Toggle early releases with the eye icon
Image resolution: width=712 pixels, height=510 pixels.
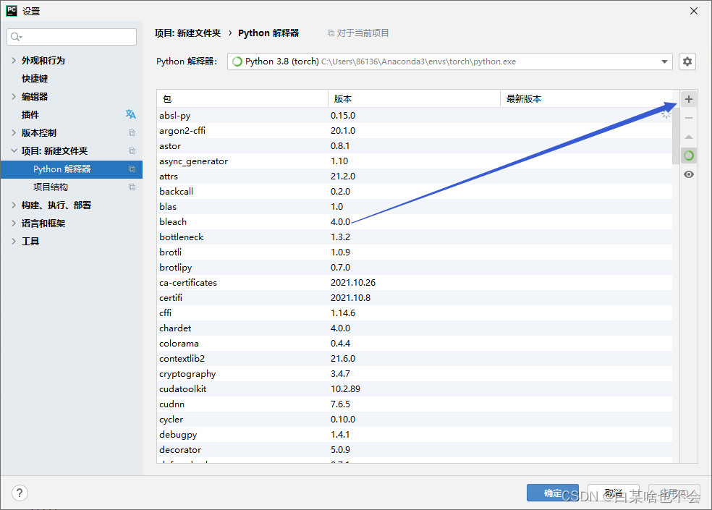click(x=688, y=174)
